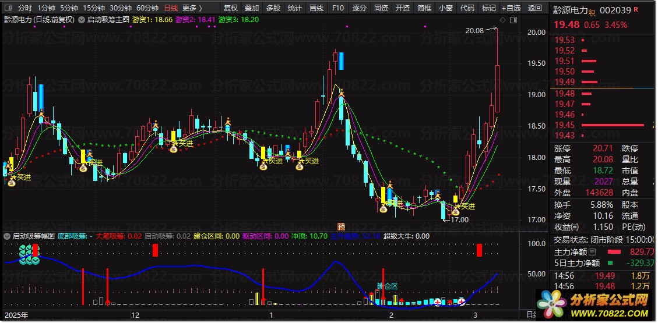Click the 17.00 low price label

pyautogui.click(x=459, y=219)
